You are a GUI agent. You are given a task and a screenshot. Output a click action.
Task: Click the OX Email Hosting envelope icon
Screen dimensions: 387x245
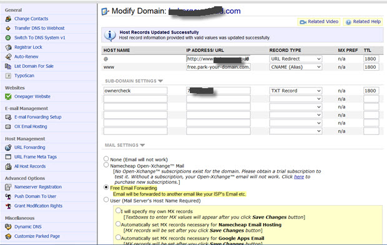pos(8,127)
